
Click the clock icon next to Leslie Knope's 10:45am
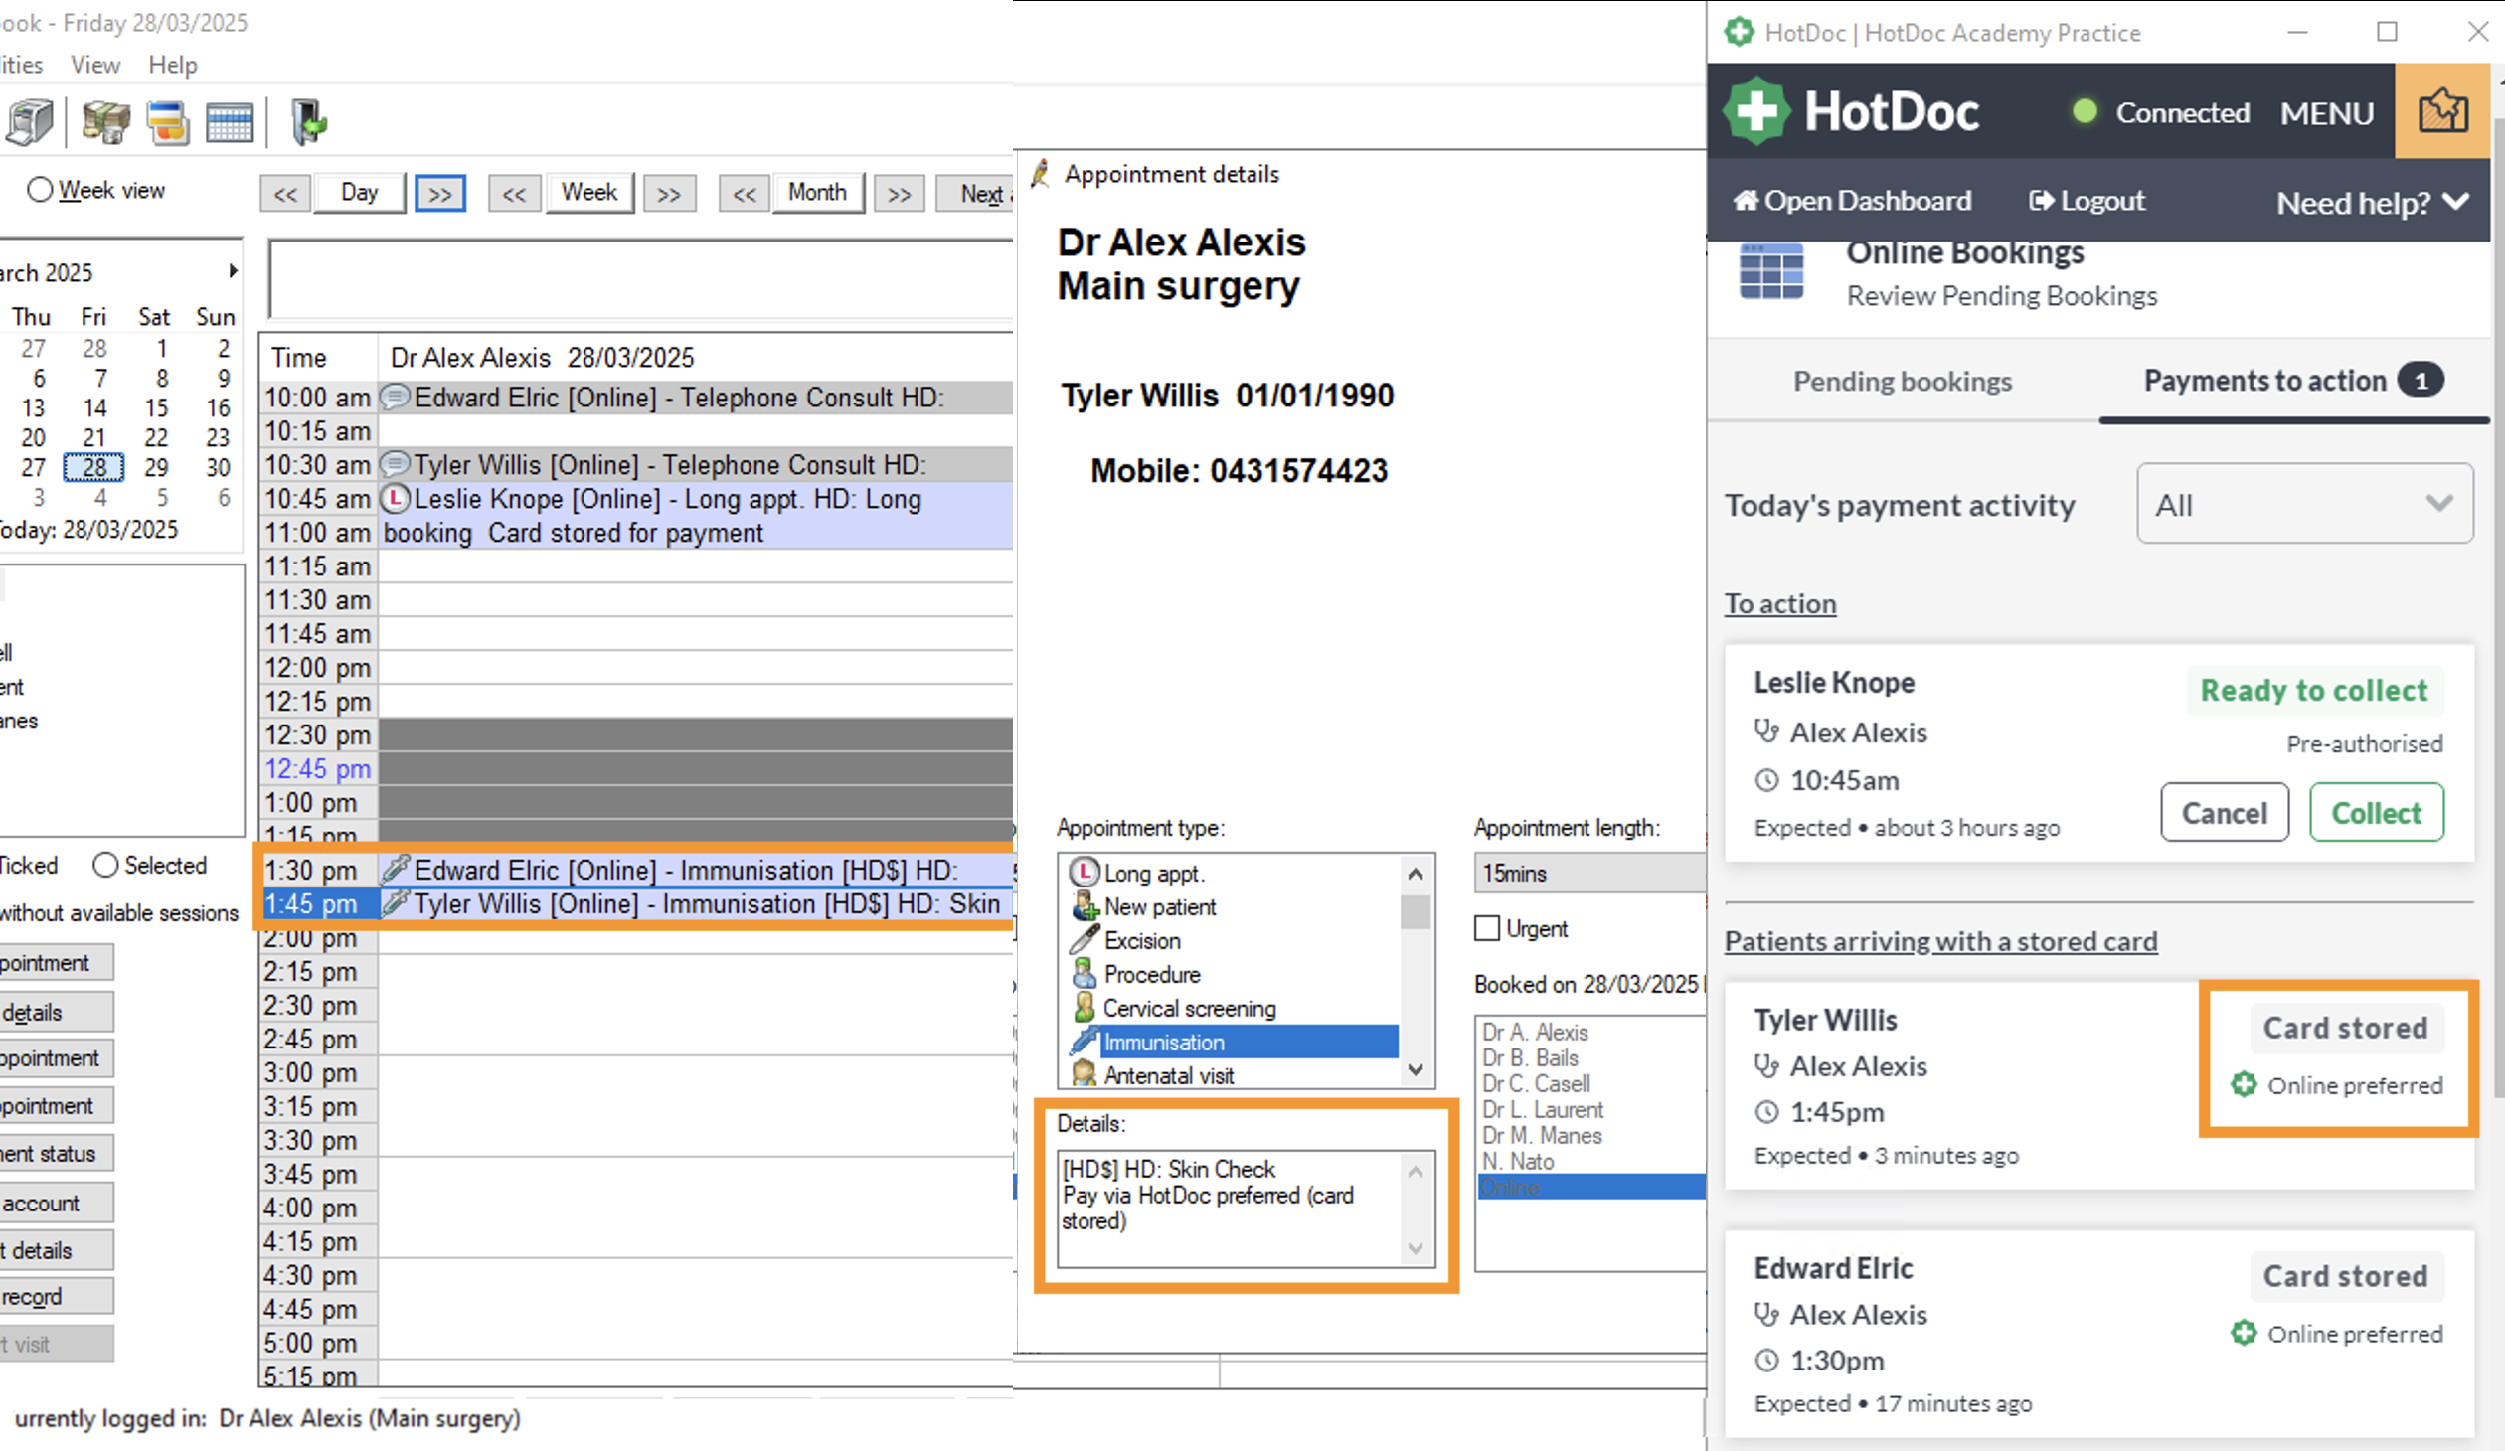1766,780
